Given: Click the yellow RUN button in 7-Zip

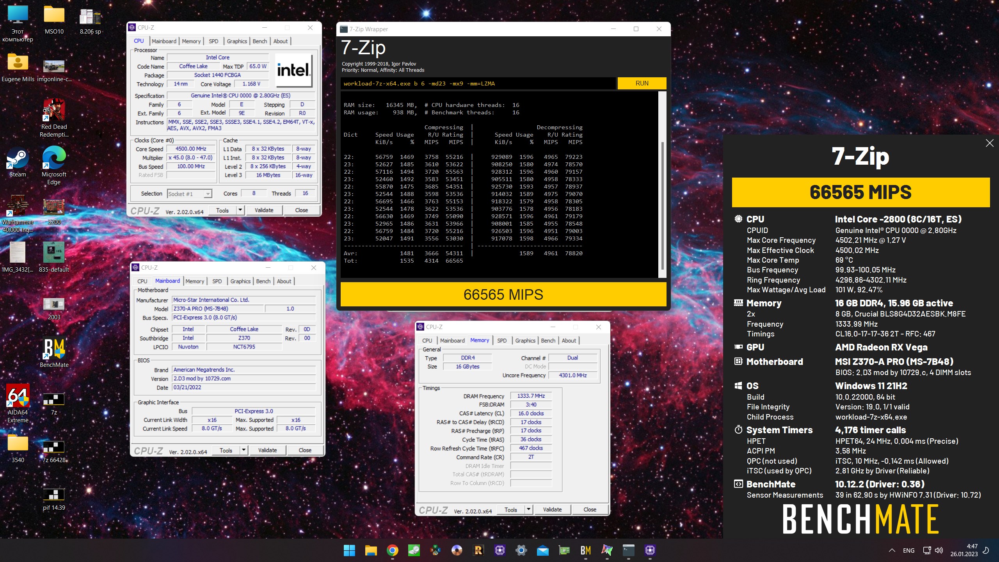Looking at the screenshot, I should coord(642,83).
